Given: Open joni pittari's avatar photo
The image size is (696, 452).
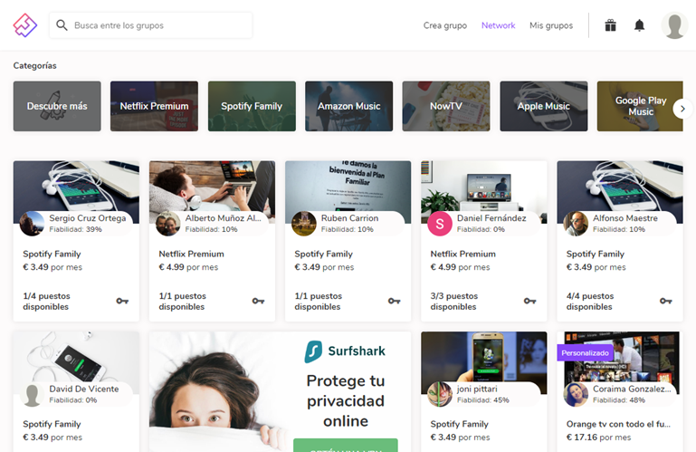Looking at the screenshot, I should tap(440, 394).
